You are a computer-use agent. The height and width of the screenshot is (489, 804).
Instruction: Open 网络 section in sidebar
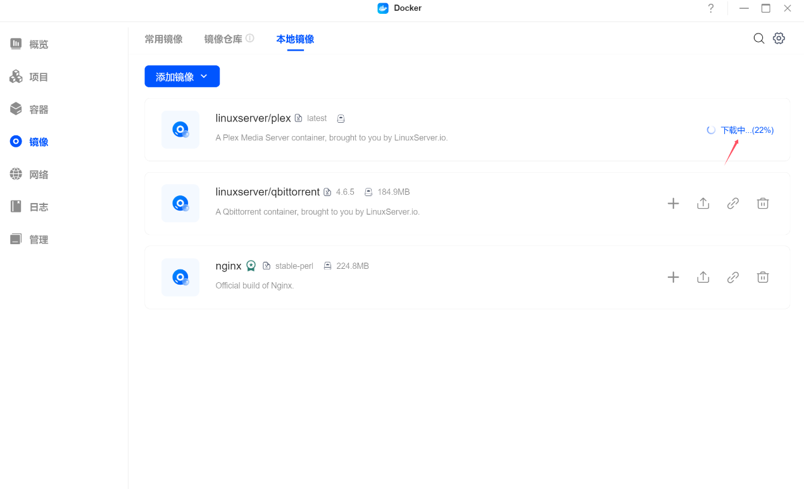coord(38,175)
